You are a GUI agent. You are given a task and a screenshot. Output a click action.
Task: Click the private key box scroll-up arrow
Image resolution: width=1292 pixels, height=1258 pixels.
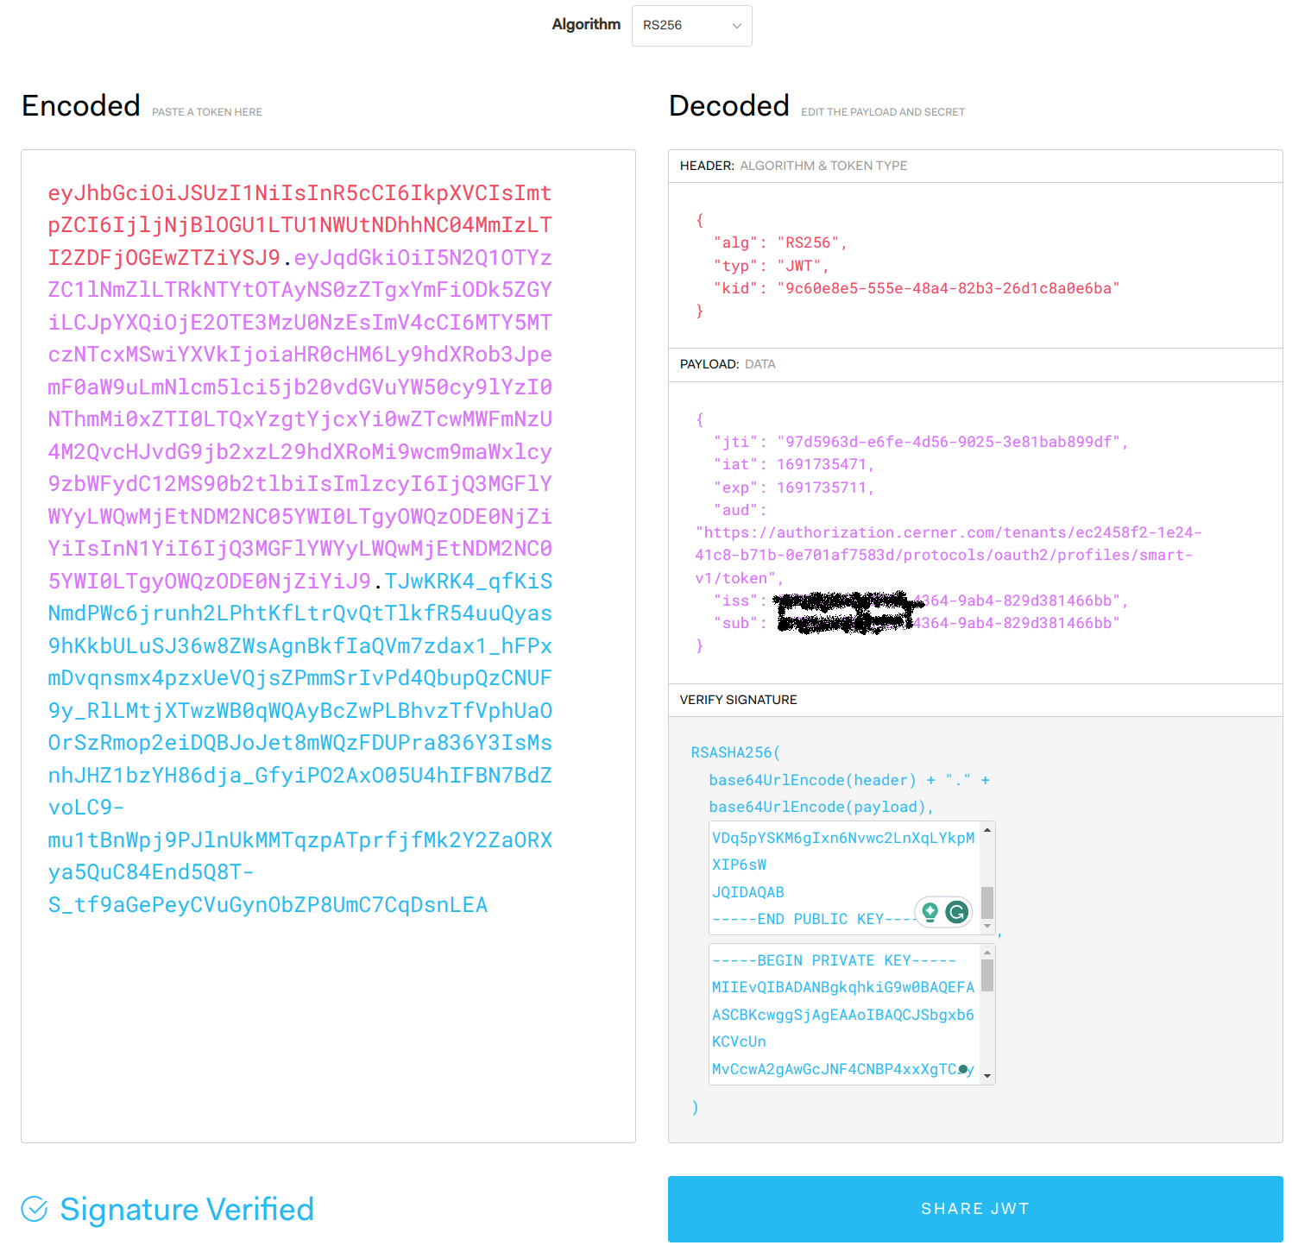987,953
